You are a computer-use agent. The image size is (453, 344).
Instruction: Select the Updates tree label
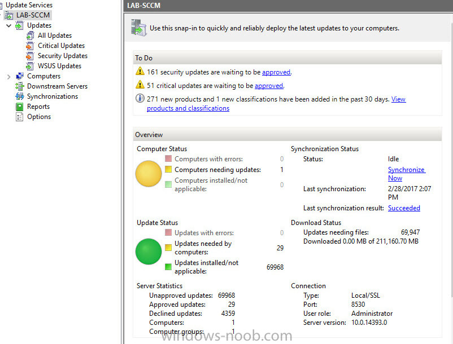[39, 25]
